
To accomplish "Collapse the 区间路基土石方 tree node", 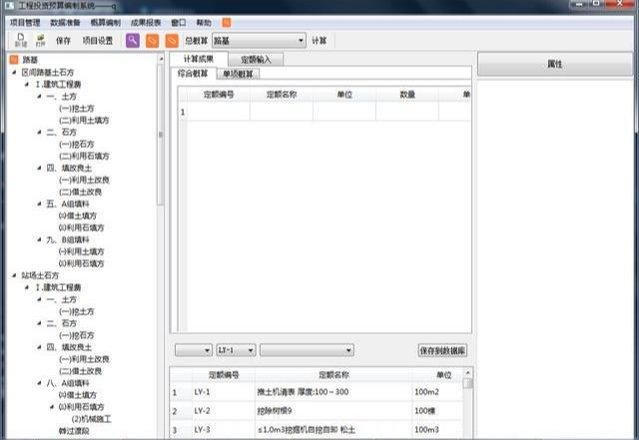I will 14,73.
